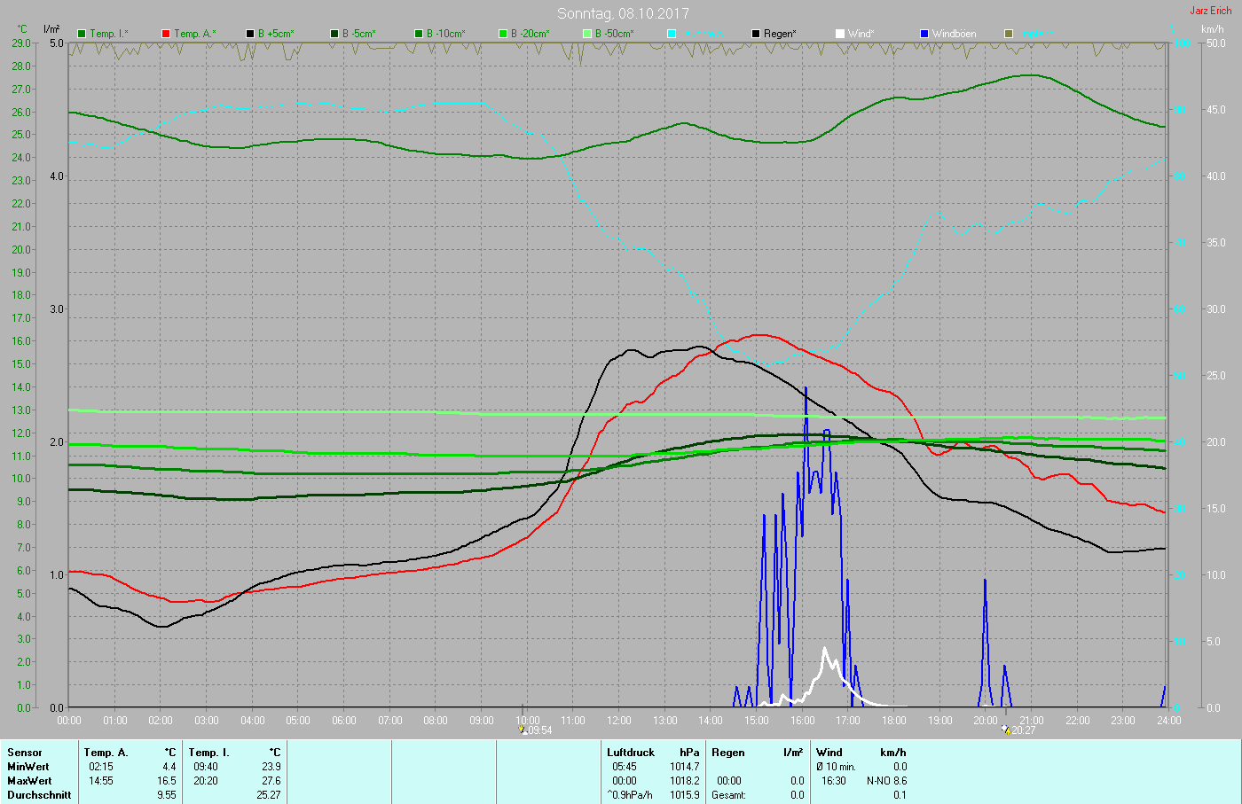The width and height of the screenshot is (1242, 804).
Task: Click the Sensor header in statistics table
Action: (25, 753)
